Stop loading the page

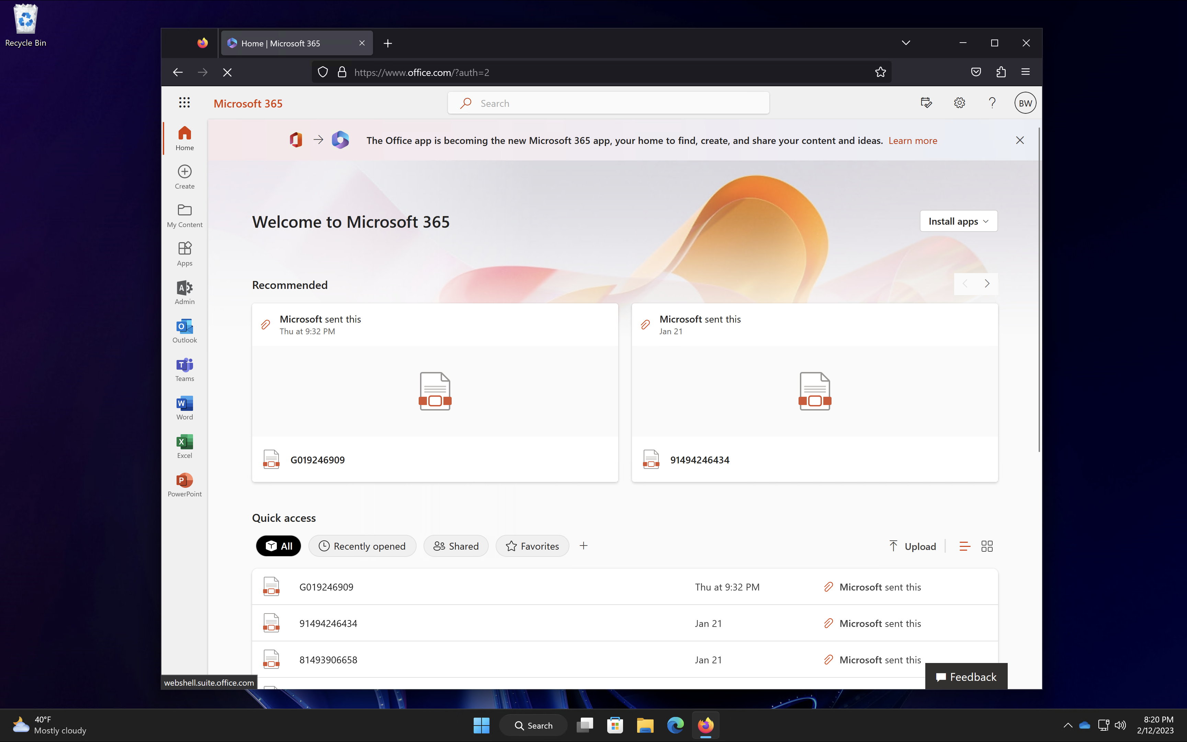point(227,72)
